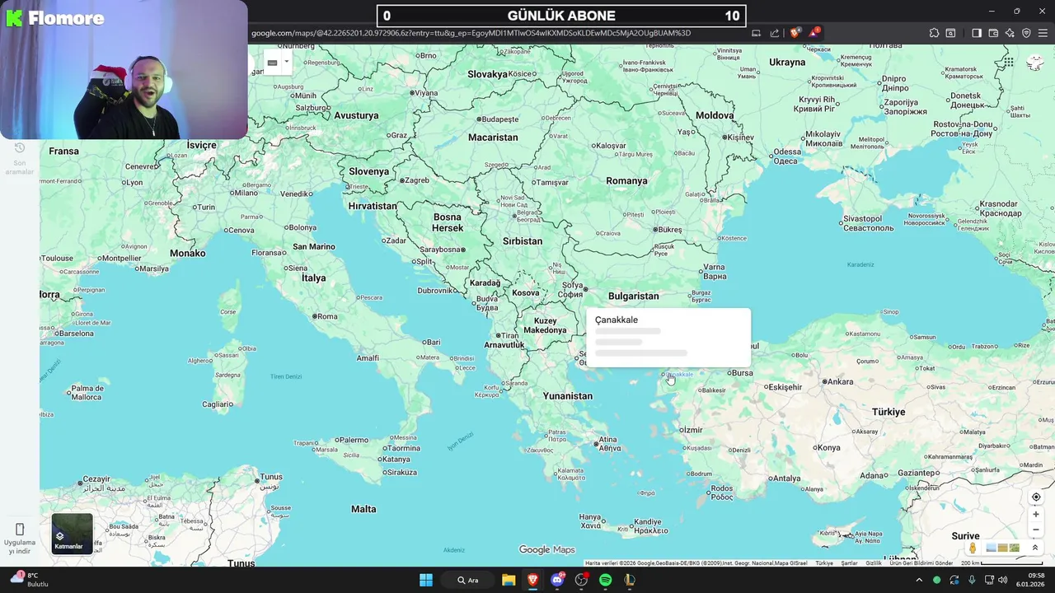1055x593 pixels.
Task: Click the Antalya city label
Action: tap(787, 479)
